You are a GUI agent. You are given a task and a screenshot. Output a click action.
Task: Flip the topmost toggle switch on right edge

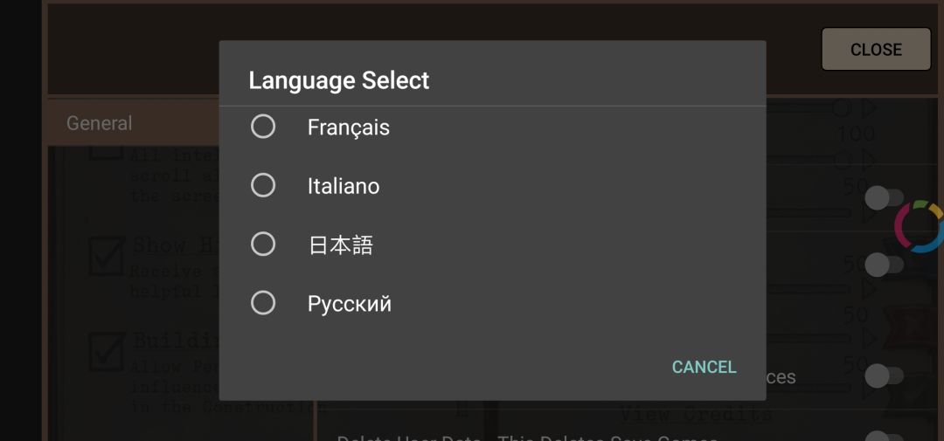click(881, 198)
